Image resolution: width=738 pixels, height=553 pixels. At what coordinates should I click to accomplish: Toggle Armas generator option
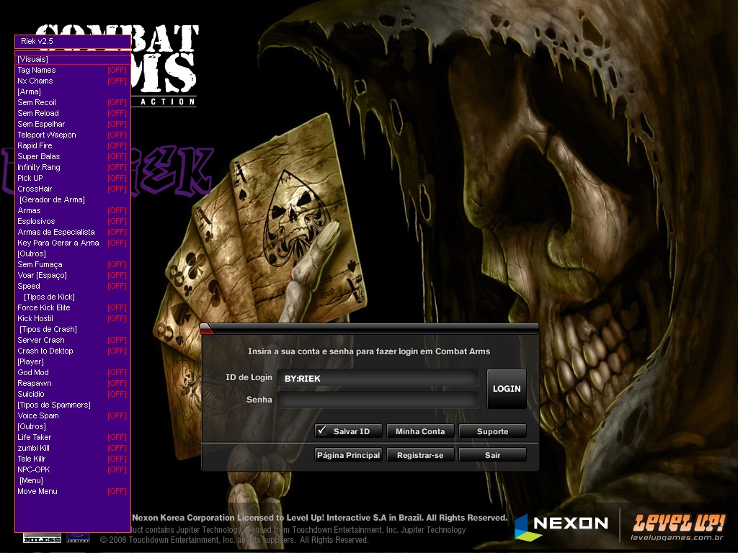click(73, 211)
